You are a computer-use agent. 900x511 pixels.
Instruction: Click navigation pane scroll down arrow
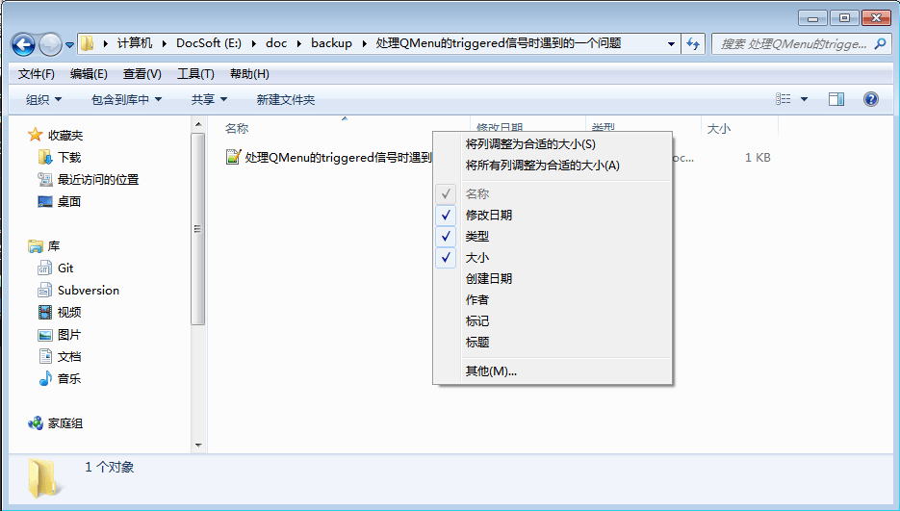pos(198,445)
